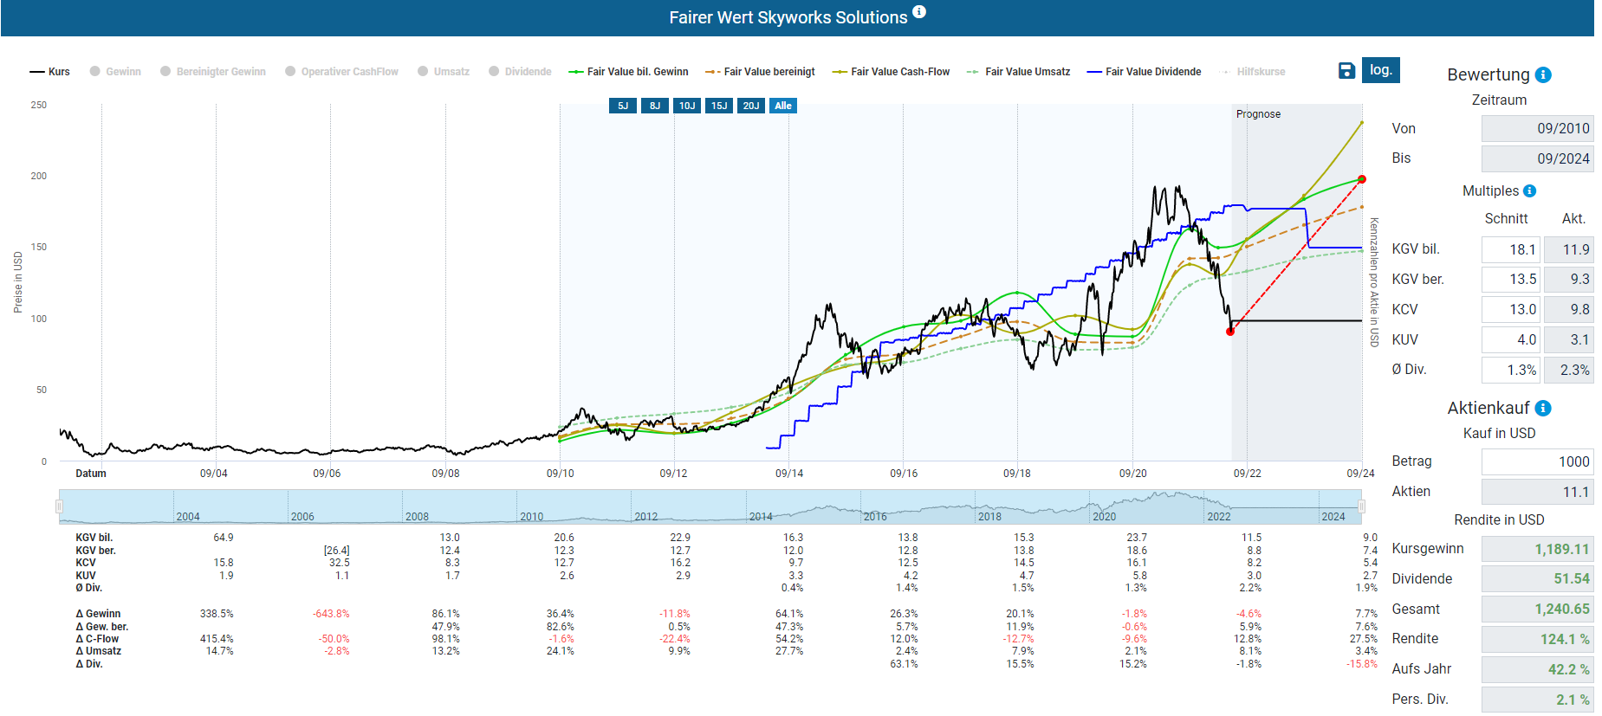Click info icon next to Aktienkauf
Viewport: 1602px width, 716px height.
point(1543,409)
